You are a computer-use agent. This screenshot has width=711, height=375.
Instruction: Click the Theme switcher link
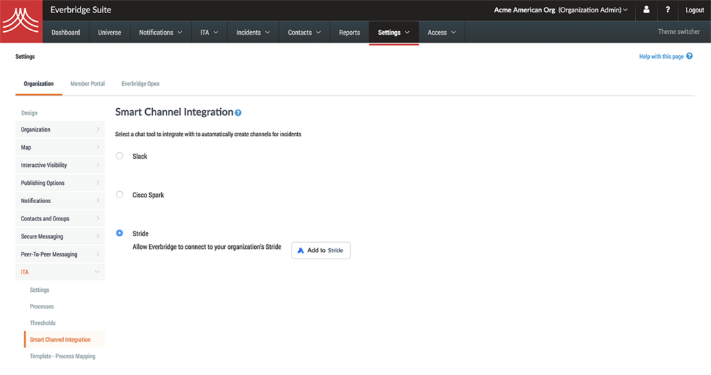coord(679,32)
